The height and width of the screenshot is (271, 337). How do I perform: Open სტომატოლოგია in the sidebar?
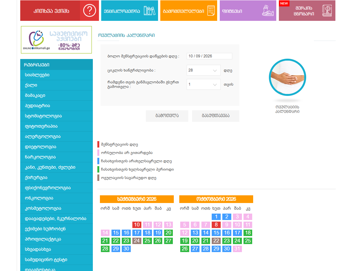pyautogui.click(x=57, y=116)
